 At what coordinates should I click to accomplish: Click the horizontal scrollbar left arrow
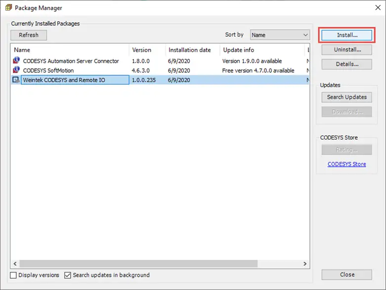point(15,264)
